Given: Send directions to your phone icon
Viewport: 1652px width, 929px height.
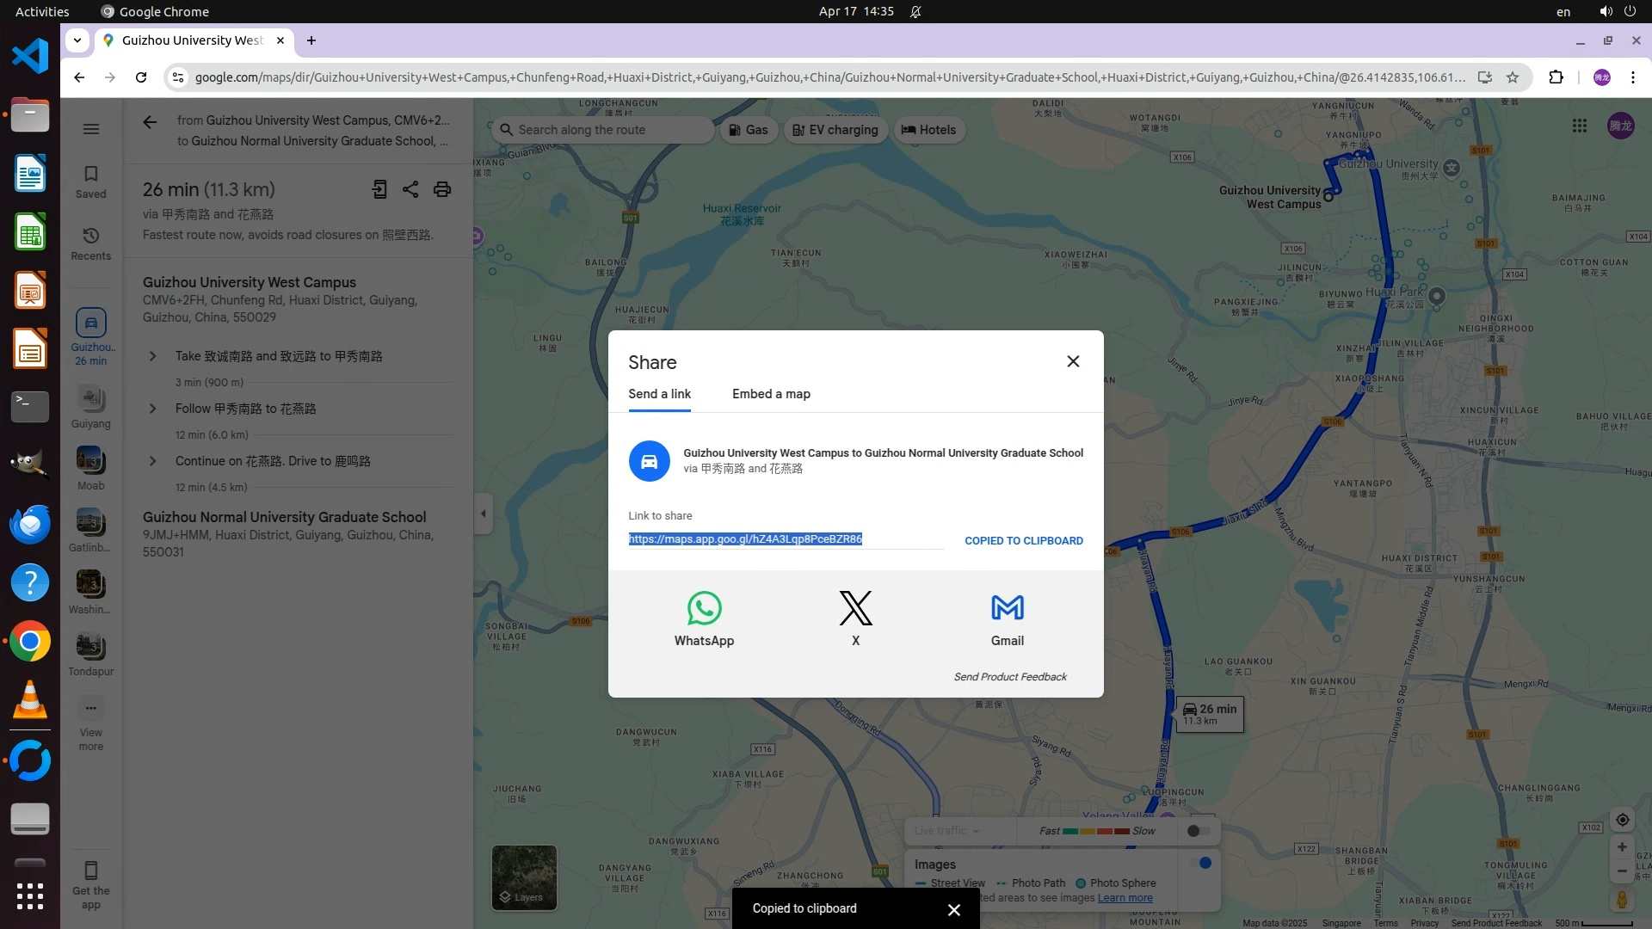Looking at the screenshot, I should point(379,189).
